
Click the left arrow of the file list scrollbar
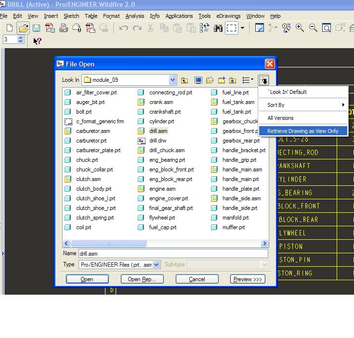point(66,243)
